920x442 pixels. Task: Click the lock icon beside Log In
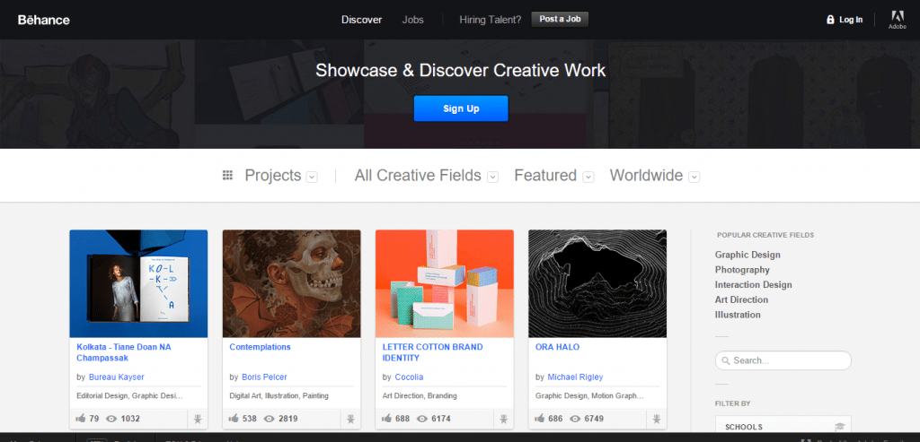pyautogui.click(x=830, y=20)
